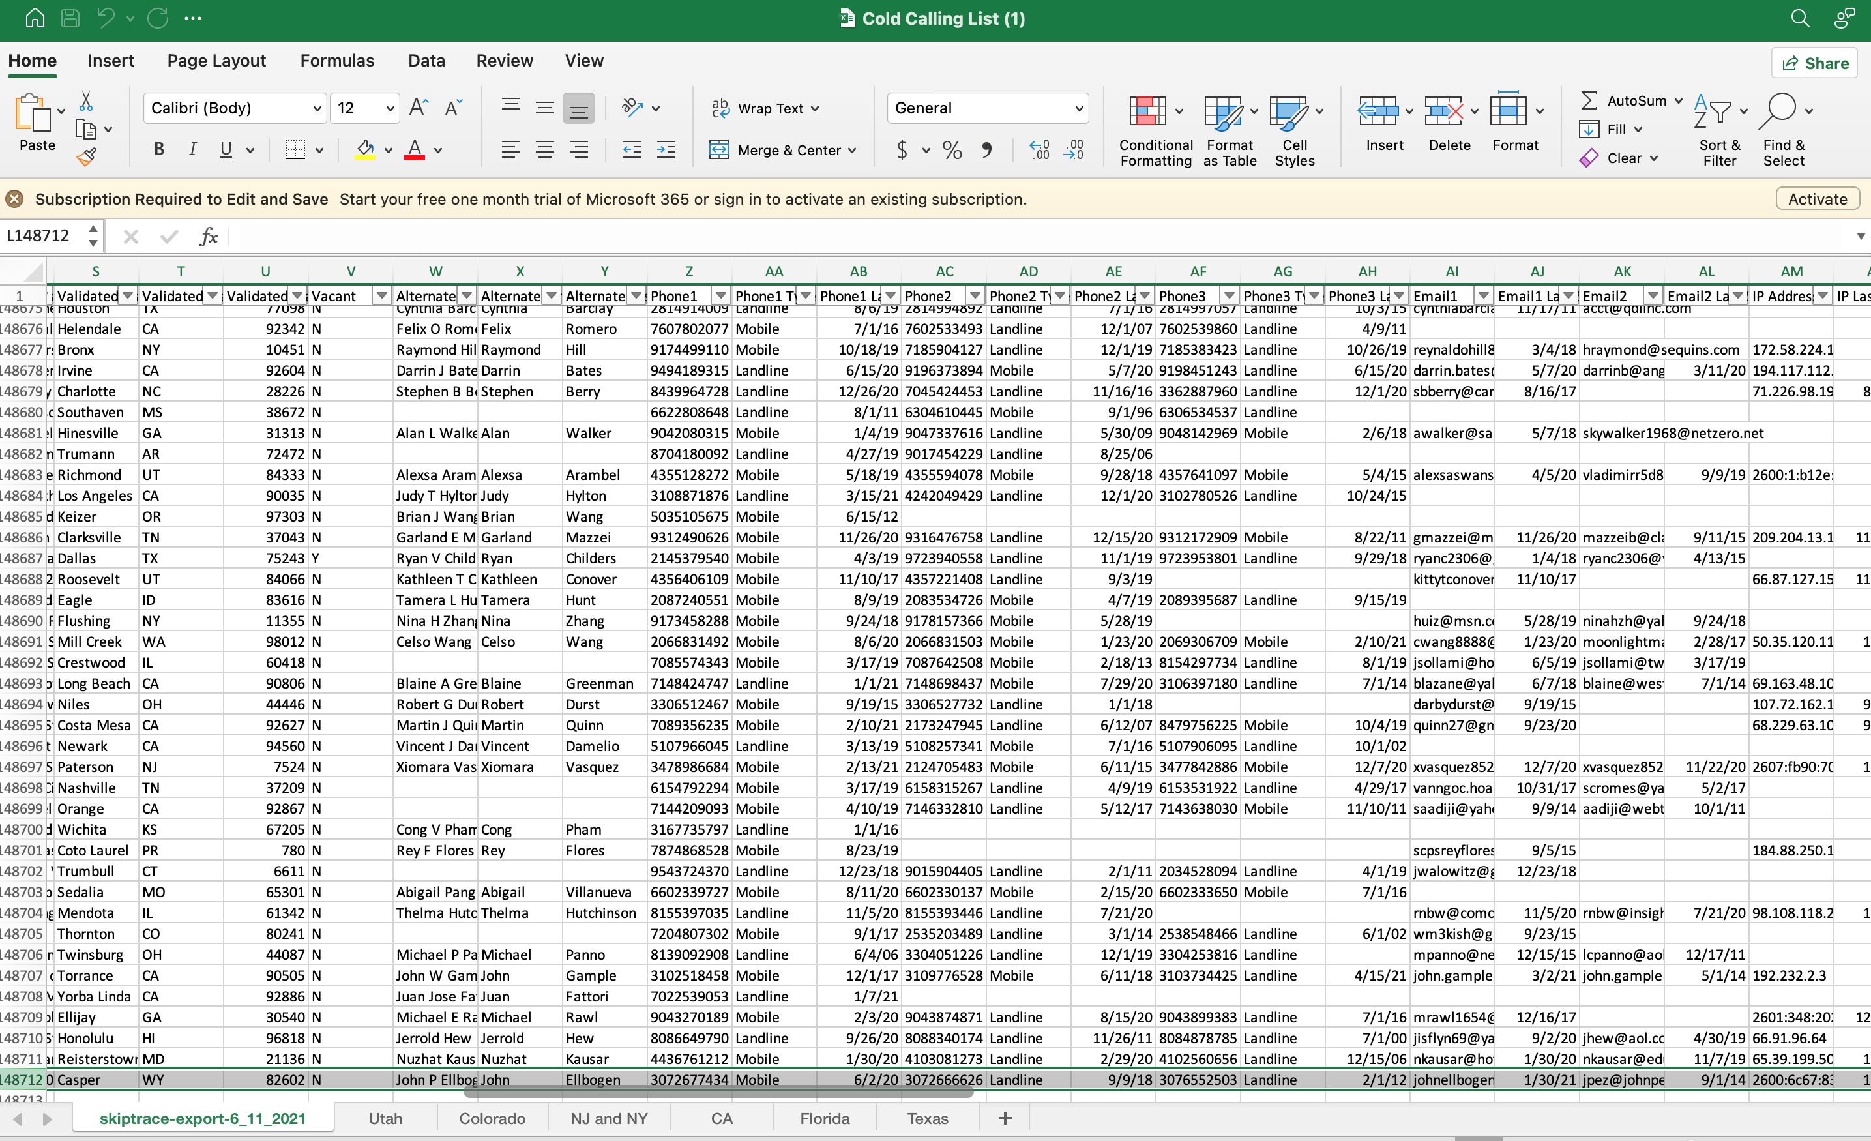Click the Orientation angled text icon

click(x=632, y=107)
